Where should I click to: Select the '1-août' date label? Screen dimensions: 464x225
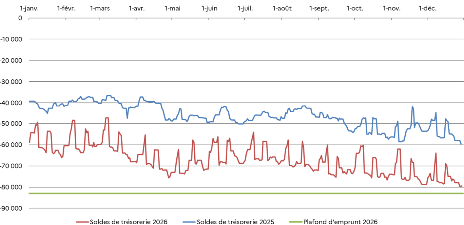click(282, 8)
